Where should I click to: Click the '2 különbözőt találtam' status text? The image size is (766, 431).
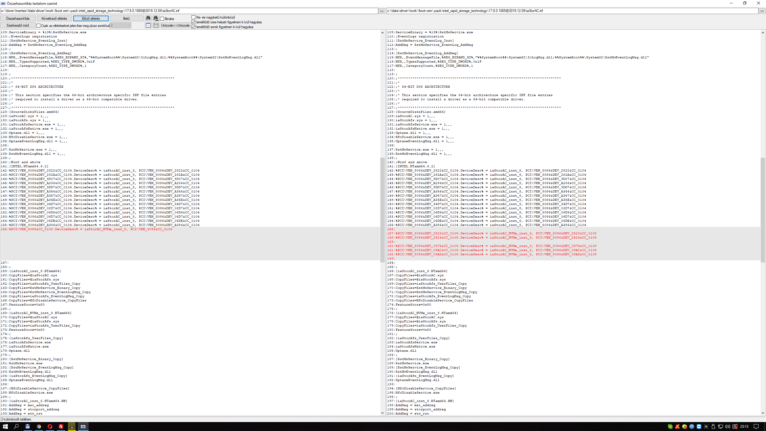16,419
